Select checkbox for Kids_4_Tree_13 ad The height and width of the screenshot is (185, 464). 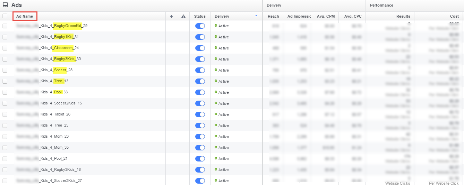pyautogui.click(x=5, y=81)
